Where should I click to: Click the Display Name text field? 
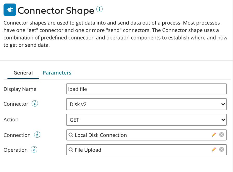pos(146,89)
